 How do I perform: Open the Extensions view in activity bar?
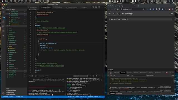click(3, 26)
